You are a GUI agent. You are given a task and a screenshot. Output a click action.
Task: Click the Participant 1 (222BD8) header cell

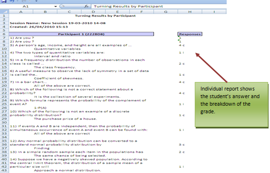[x=81, y=34]
